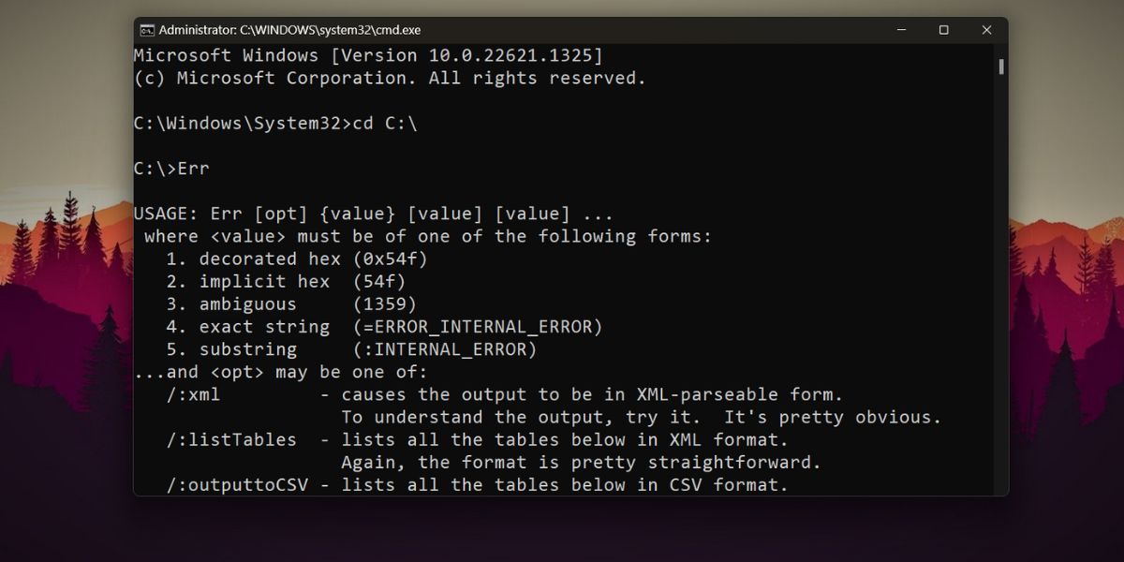Maximize the Command Prompt window
This screenshot has width=1124, height=562.
pos(943,30)
